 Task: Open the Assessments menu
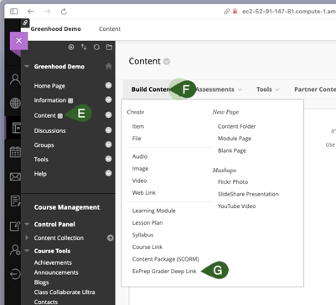[218, 89]
